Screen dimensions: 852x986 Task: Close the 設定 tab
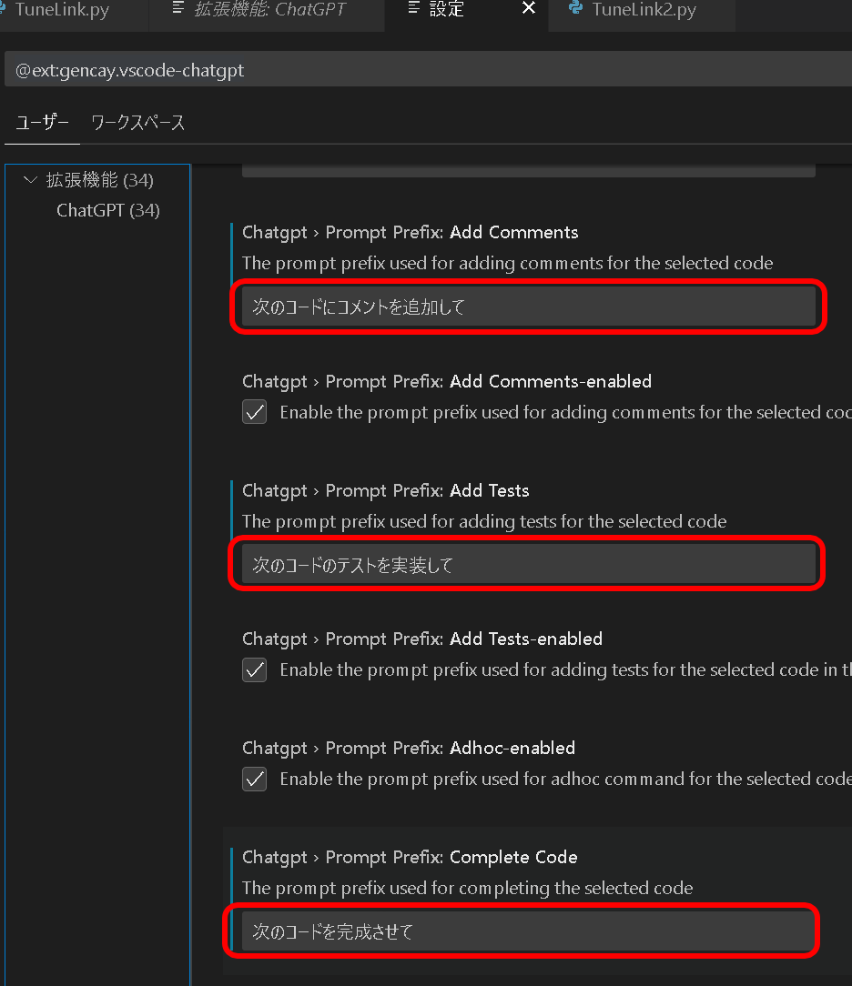click(x=529, y=9)
